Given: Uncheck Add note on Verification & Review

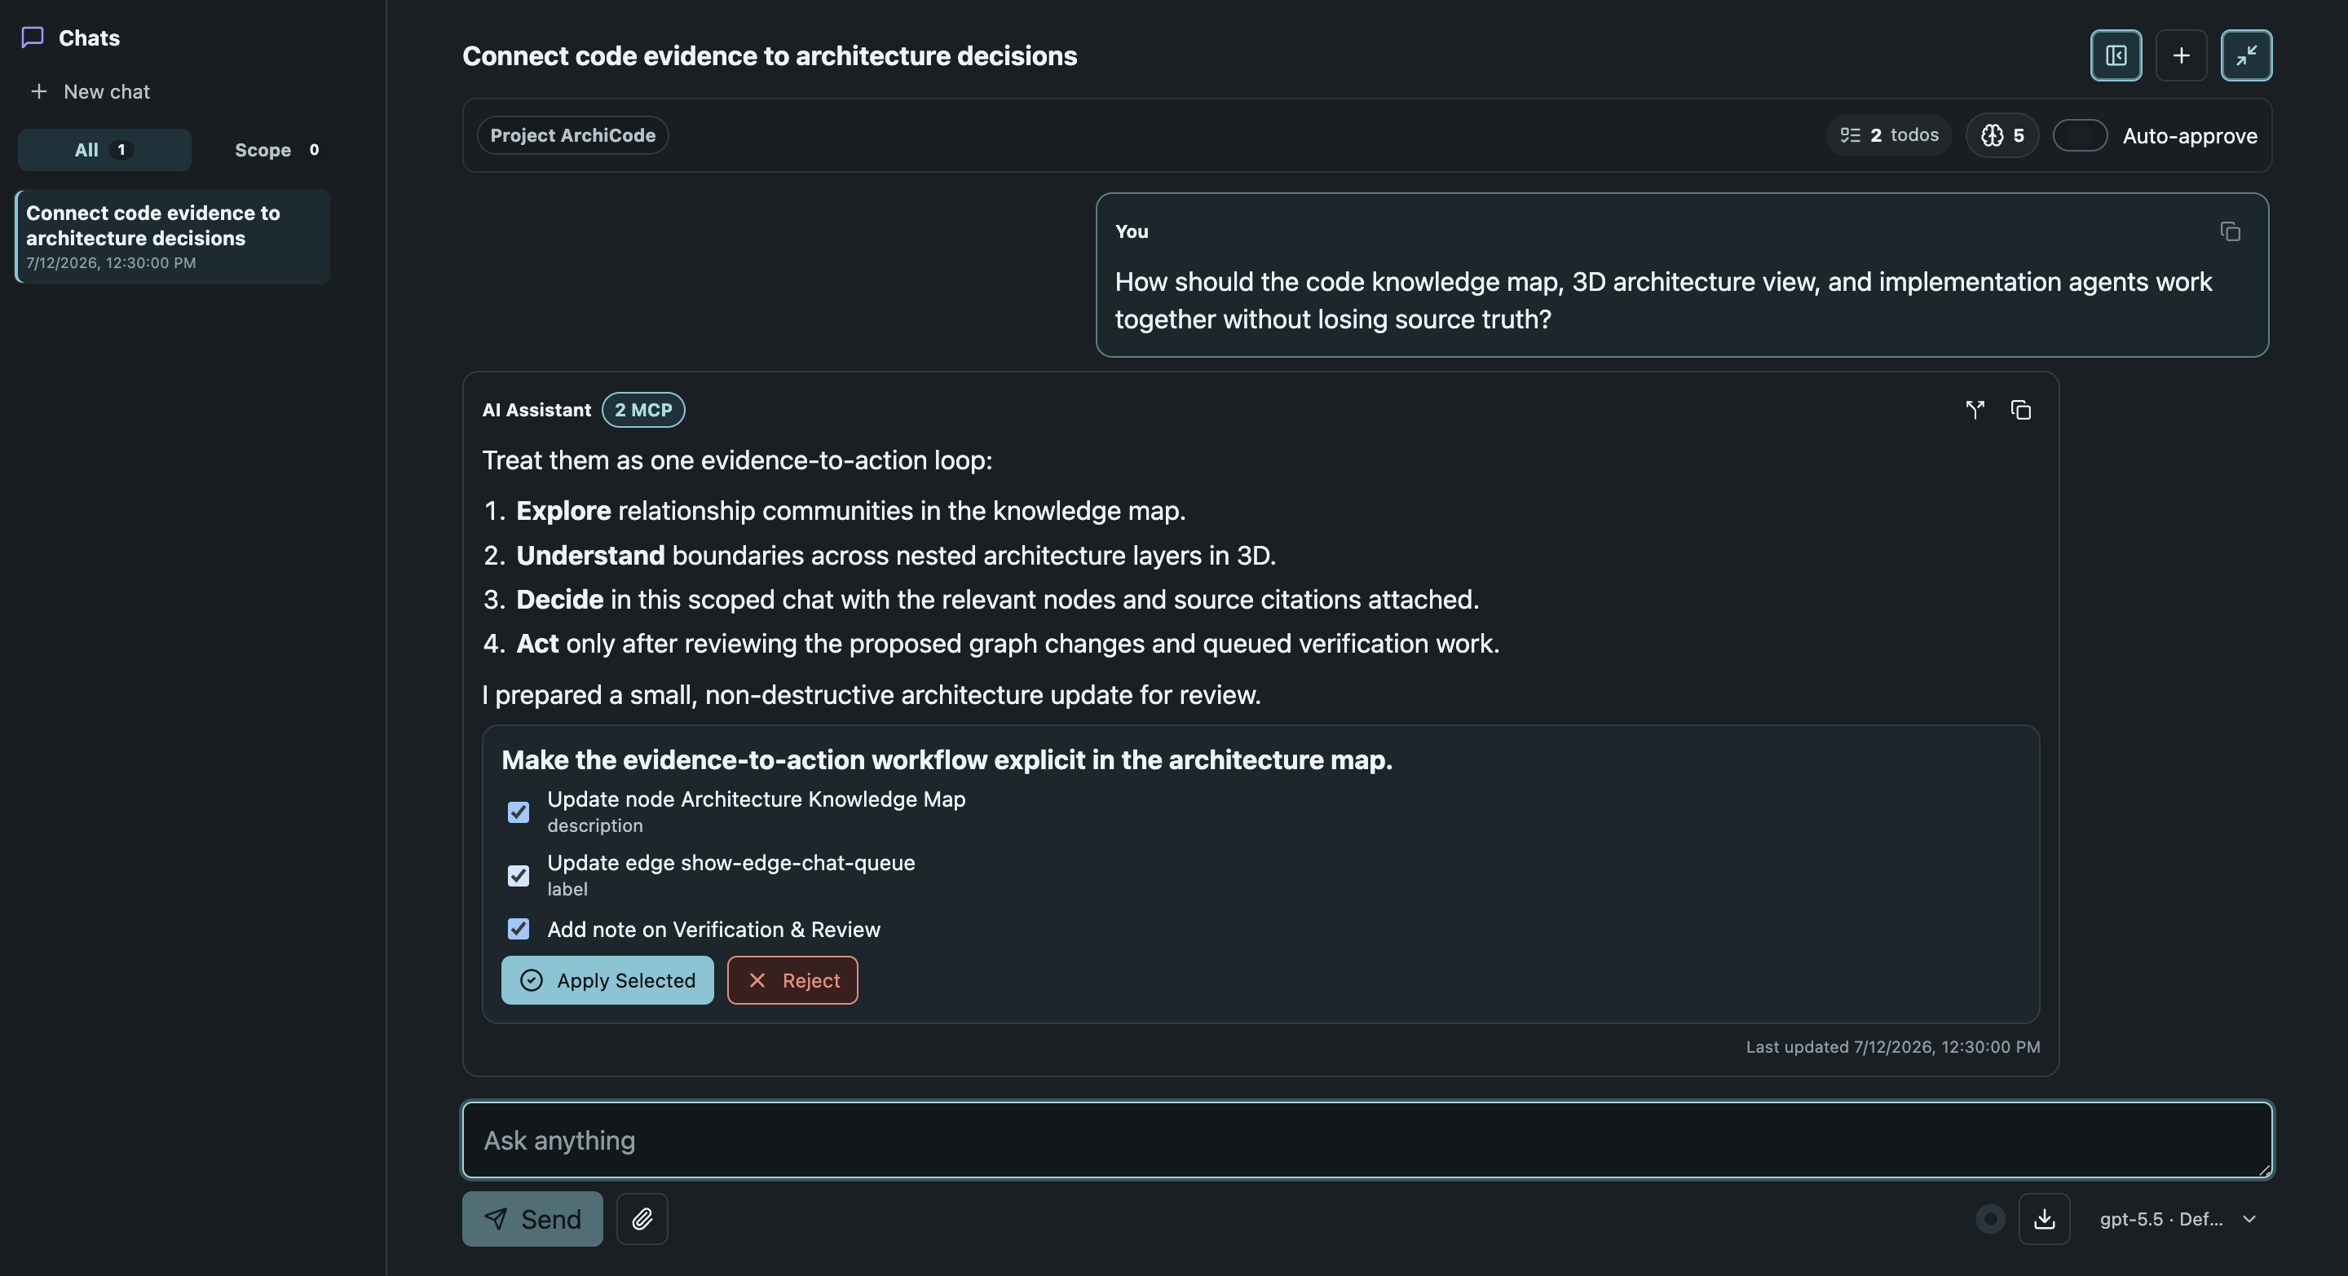Looking at the screenshot, I should tap(518, 929).
